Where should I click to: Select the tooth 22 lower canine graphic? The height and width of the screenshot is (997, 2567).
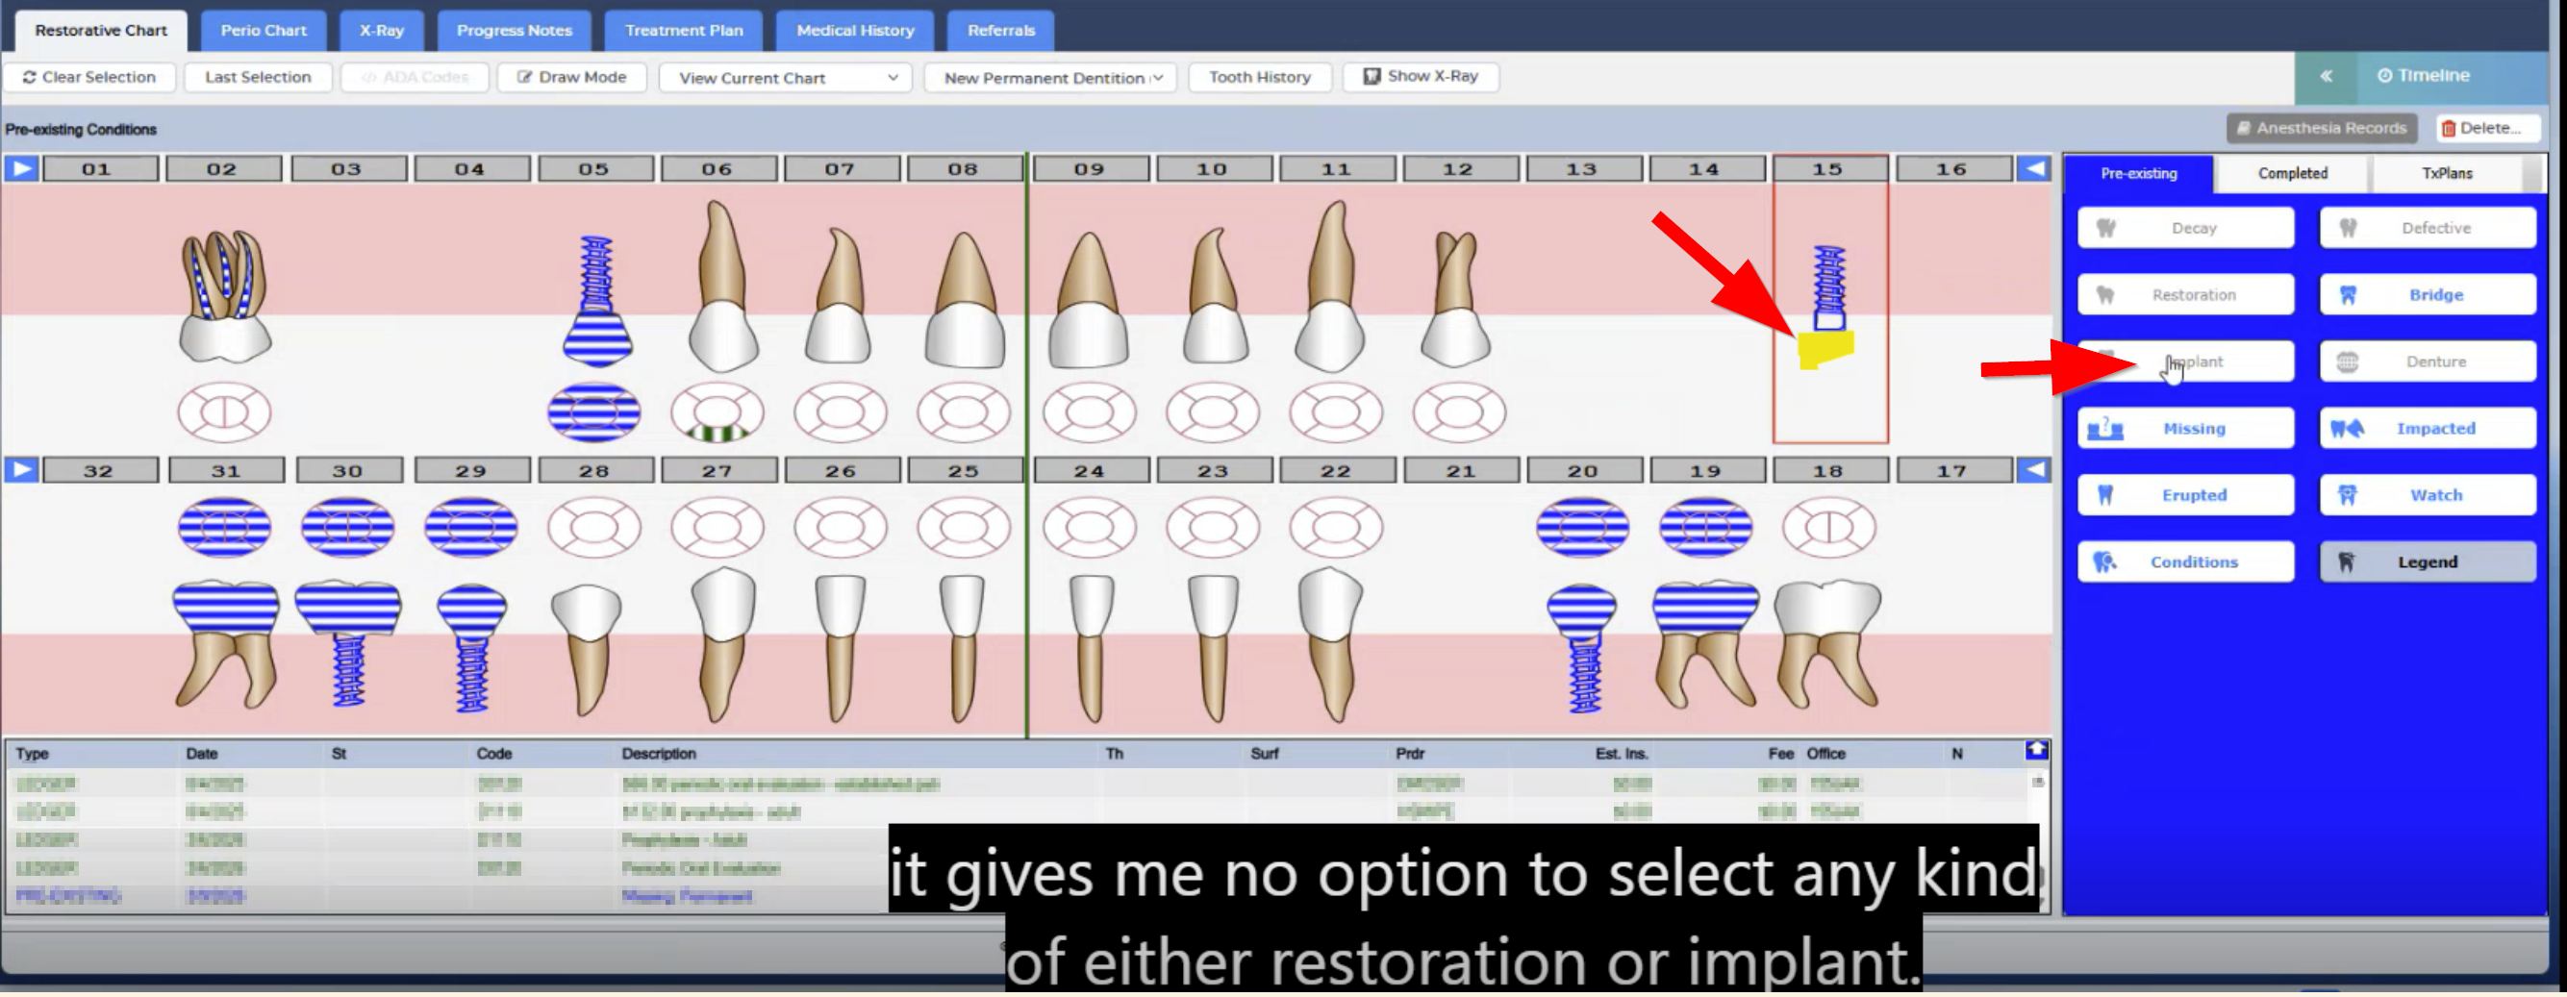pos(1330,644)
